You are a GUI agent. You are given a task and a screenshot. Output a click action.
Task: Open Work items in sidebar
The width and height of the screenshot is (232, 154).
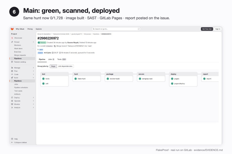point(18,49)
